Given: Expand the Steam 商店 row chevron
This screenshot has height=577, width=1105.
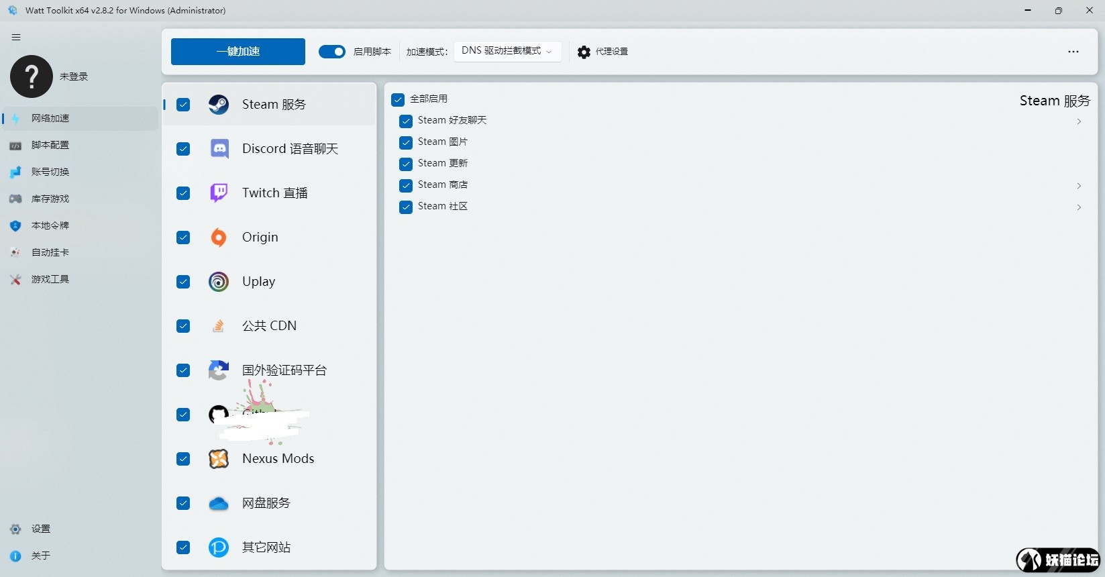Looking at the screenshot, I should pos(1079,186).
